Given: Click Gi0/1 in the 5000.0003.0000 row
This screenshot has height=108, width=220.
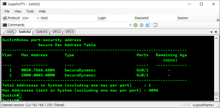Looking at the screenshot, I should [142, 75].
